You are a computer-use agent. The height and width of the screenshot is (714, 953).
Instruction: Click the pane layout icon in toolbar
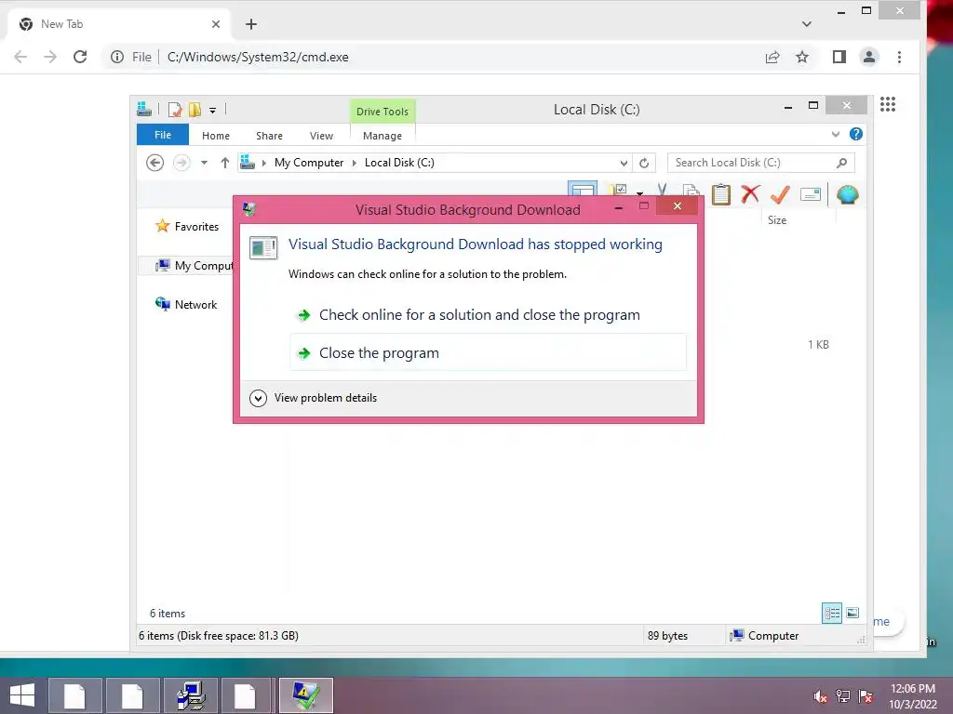583,188
